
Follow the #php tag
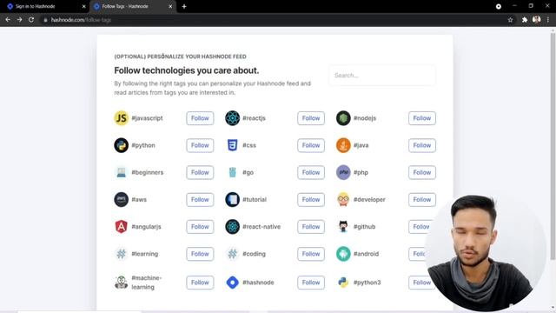coord(422,172)
